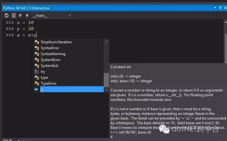
Task: Click the interactive window vertical scrollbar thumb
Action: tap(226, 49)
